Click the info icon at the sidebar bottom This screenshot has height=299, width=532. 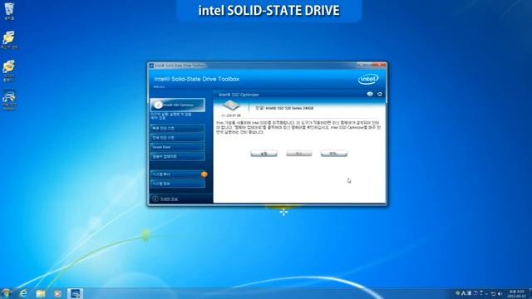coord(155,199)
